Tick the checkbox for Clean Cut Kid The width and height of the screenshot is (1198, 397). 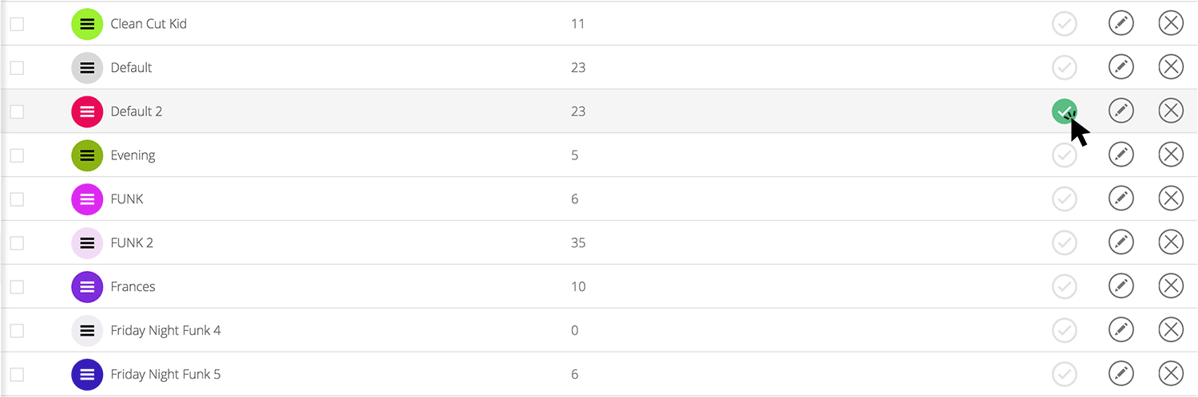click(17, 24)
